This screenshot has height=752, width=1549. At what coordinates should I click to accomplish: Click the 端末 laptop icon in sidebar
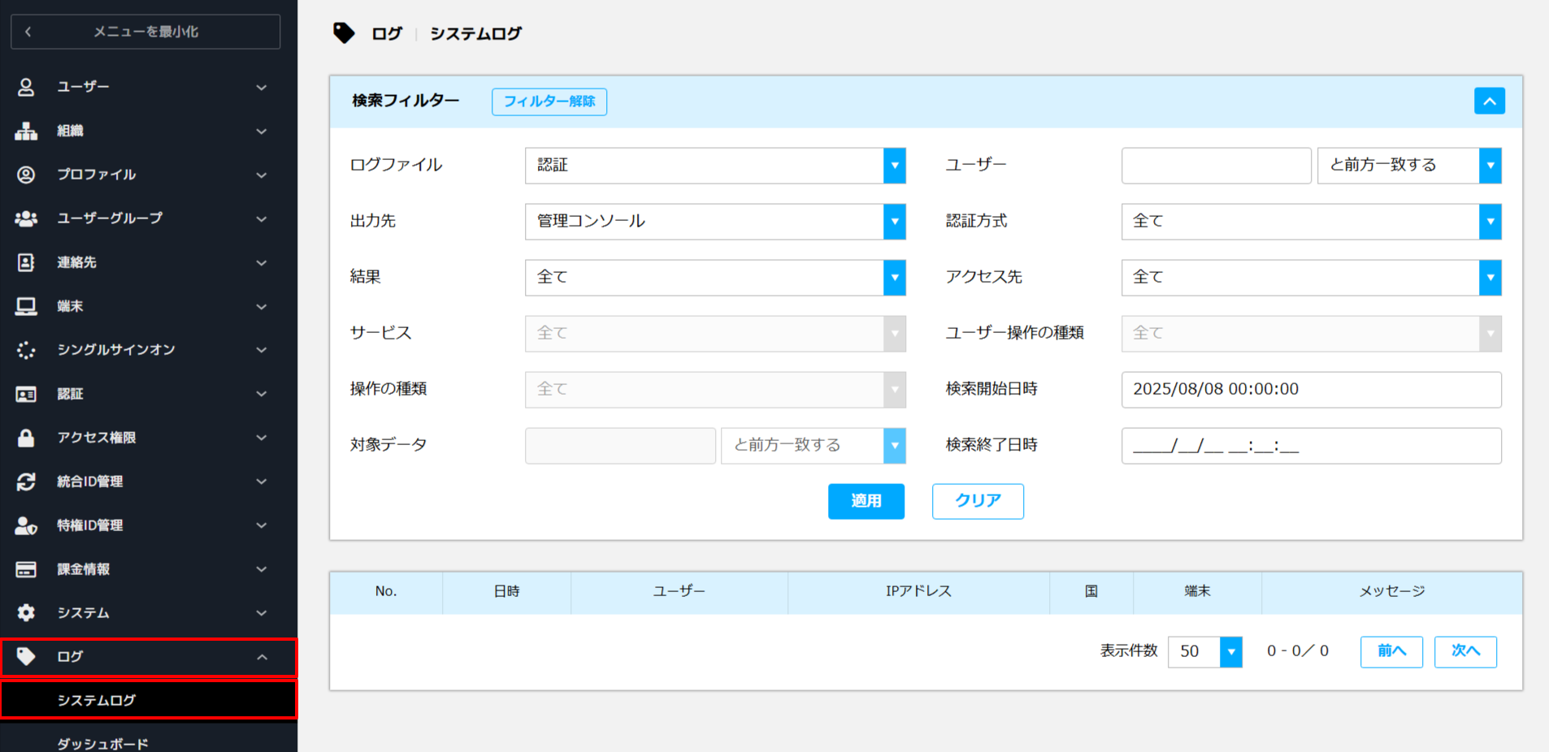[x=26, y=306]
